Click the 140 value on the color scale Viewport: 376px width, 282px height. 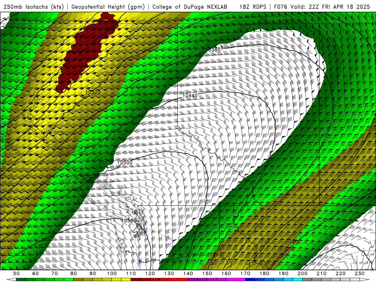(188, 274)
